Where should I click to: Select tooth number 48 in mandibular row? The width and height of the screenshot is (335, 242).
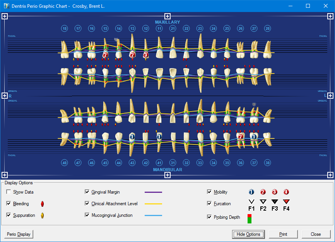(x=64, y=163)
